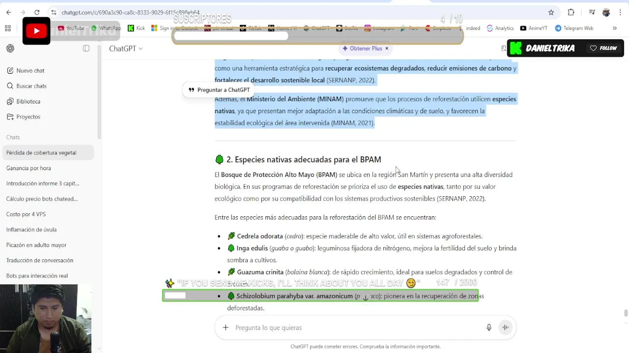The image size is (629, 353).
Task: Open Proyectos in the sidebar
Action: click(48, 117)
